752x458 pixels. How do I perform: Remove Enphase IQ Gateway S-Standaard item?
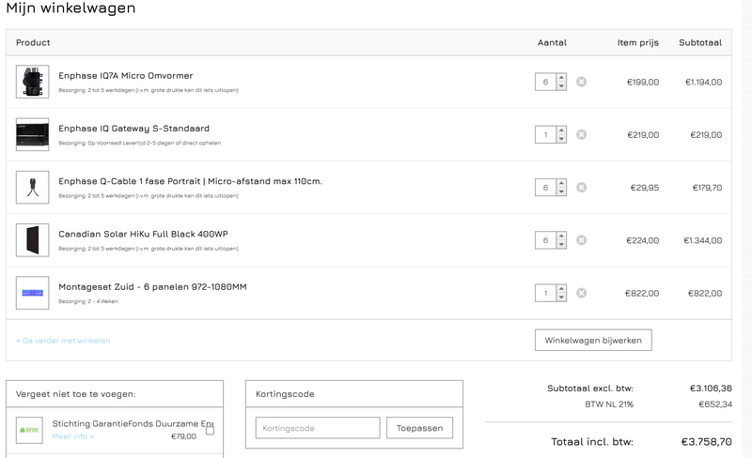click(x=581, y=134)
